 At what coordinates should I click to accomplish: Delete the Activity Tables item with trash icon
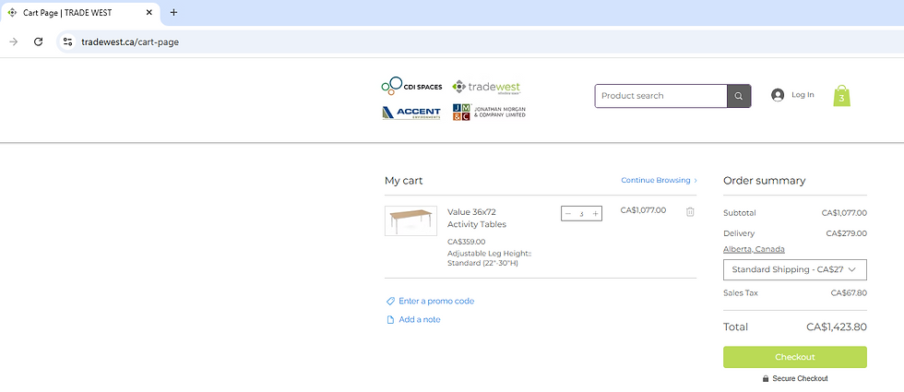click(690, 211)
